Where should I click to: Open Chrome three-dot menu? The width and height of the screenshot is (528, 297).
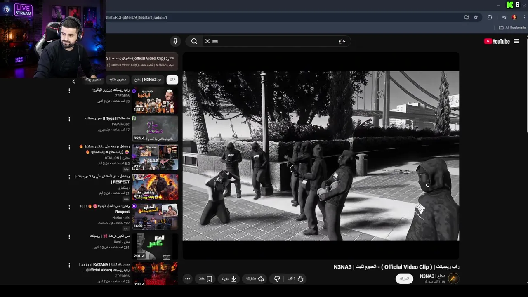524,17
